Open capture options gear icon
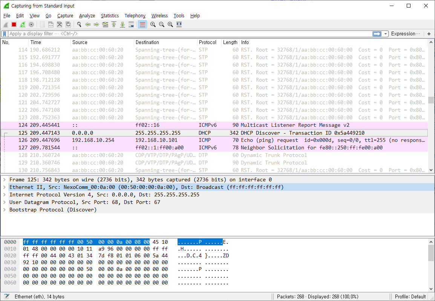The width and height of the screenshot is (435, 301). click(x=31, y=25)
